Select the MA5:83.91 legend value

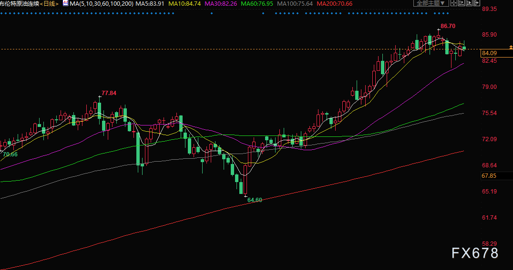click(150, 4)
